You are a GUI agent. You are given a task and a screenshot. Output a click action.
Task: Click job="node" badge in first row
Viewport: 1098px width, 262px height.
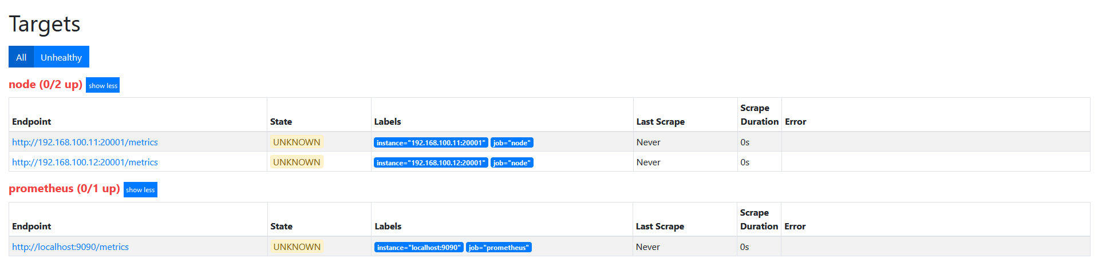pos(512,143)
